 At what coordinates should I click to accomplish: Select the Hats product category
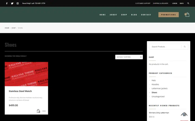[154, 80]
